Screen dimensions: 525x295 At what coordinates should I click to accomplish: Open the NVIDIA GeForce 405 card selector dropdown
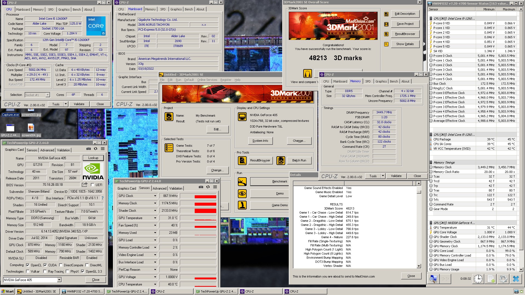tap(59, 280)
